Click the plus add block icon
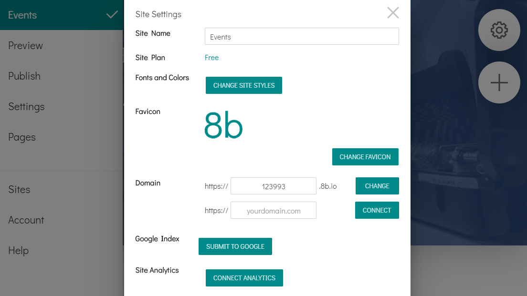Image resolution: width=527 pixels, height=296 pixels. click(499, 82)
